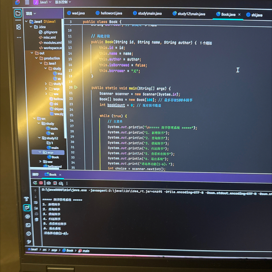Open the Project tool window icon
Viewport: 272px width, 272px height.
18,13
